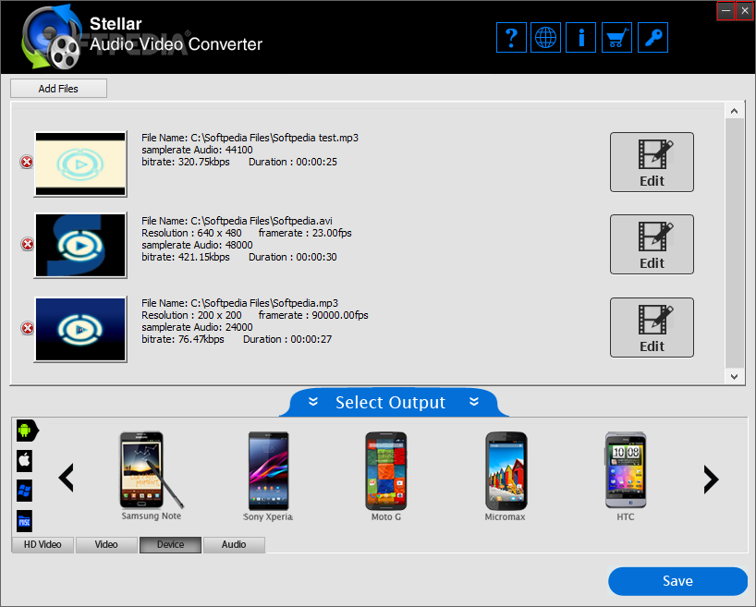This screenshot has width=756, height=607.
Task: Choose Samsung Note output device
Action: click(x=151, y=476)
